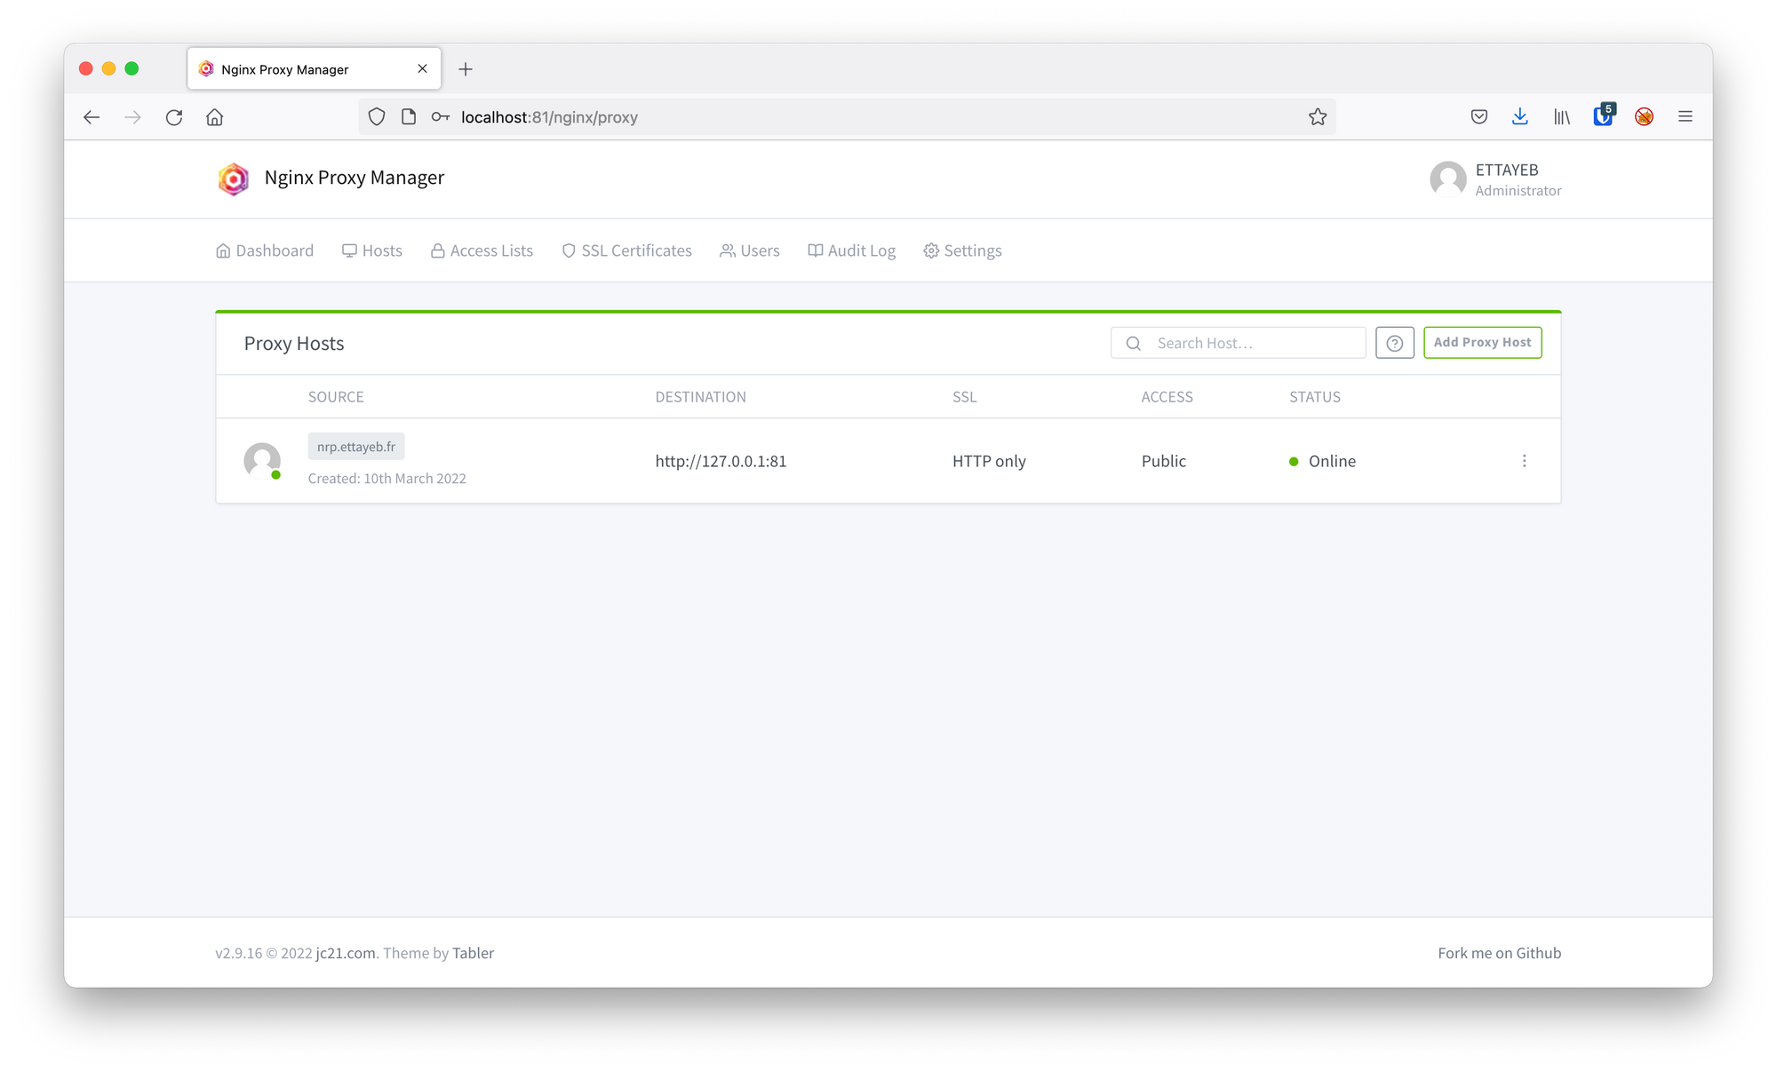Click the shield tracking protection icon

point(377,117)
